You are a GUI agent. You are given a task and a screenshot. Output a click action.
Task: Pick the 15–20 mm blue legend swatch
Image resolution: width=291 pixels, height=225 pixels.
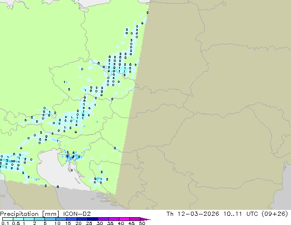click(x=71, y=219)
